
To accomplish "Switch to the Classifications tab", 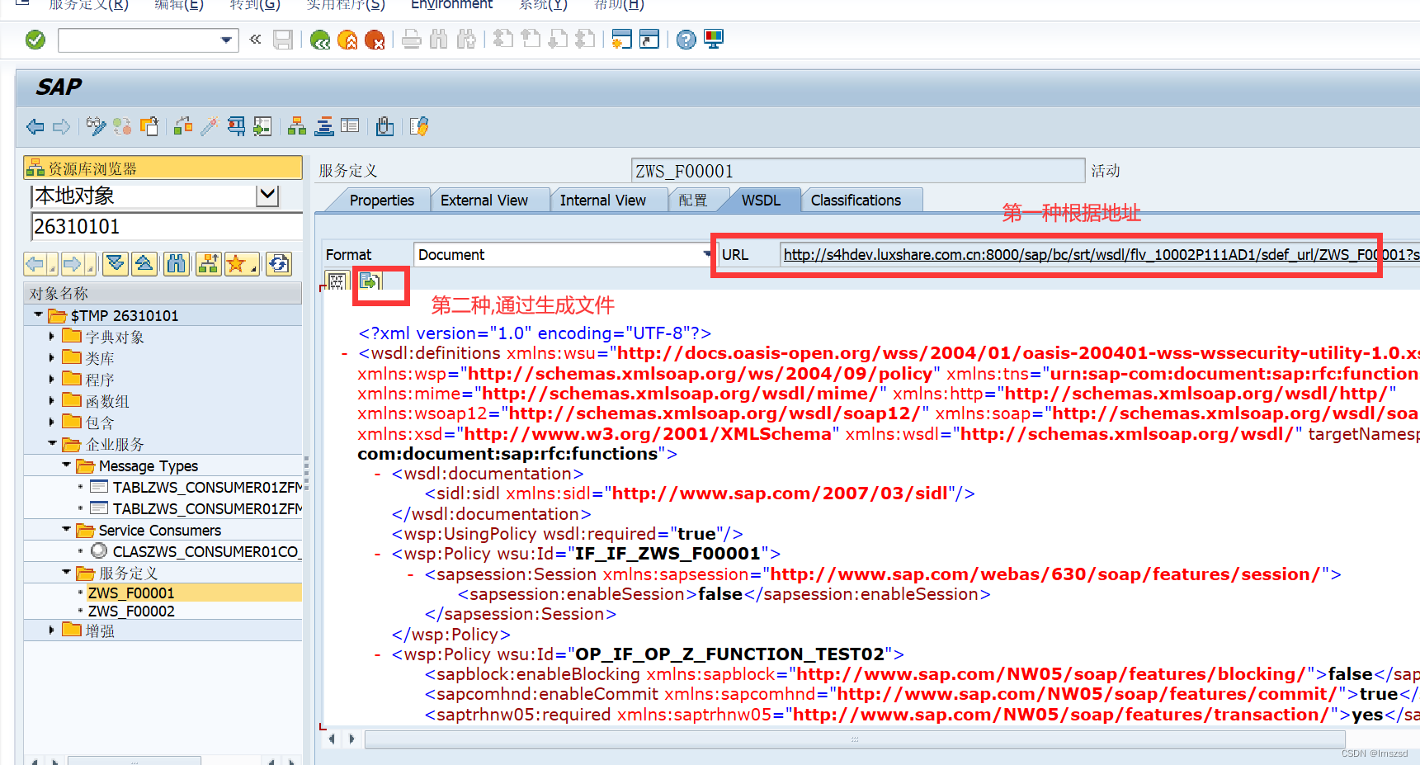I will (856, 201).
